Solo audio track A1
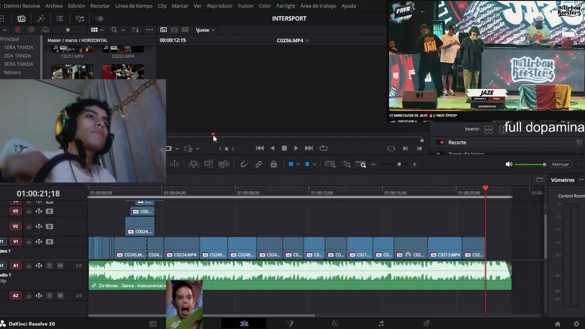The width and height of the screenshot is (585, 329). [49, 265]
